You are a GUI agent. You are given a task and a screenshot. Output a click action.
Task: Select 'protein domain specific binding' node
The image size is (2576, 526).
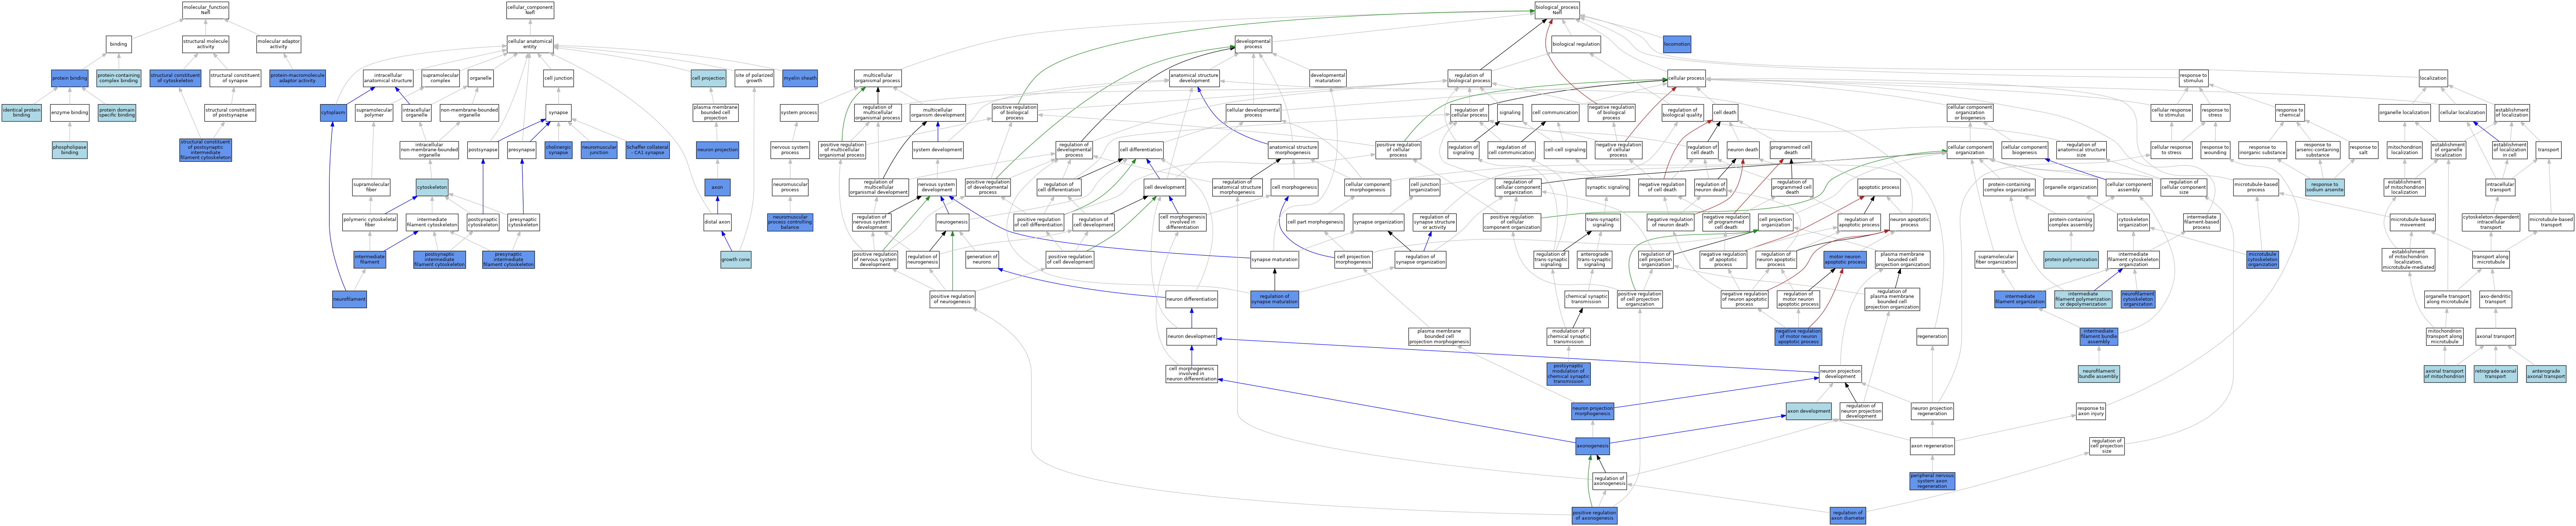tap(117, 113)
